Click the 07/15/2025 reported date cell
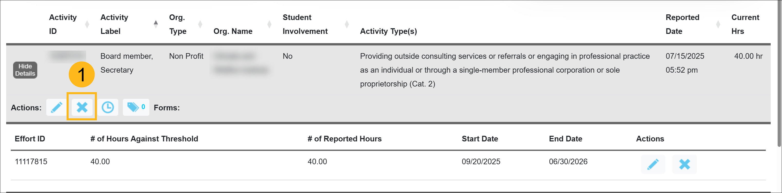This screenshot has height=193, width=782. coord(685,56)
